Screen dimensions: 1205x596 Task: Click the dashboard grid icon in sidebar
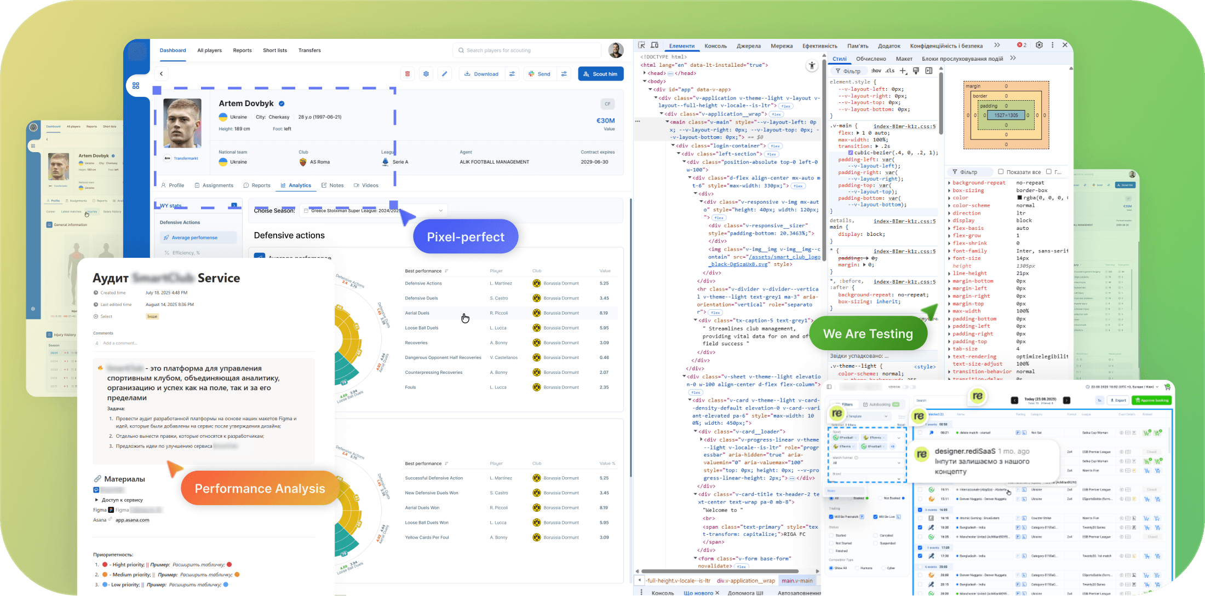(x=136, y=85)
